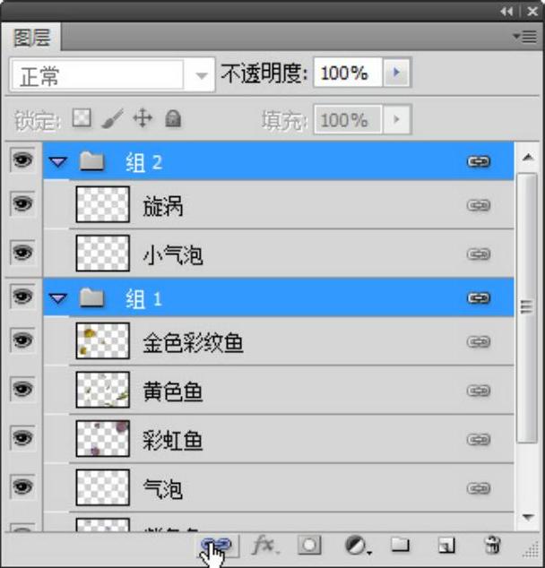This screenshot has width=545, height=568.
Task: Open the opacity slider popup arrow
Action: (x=397, y=73)
